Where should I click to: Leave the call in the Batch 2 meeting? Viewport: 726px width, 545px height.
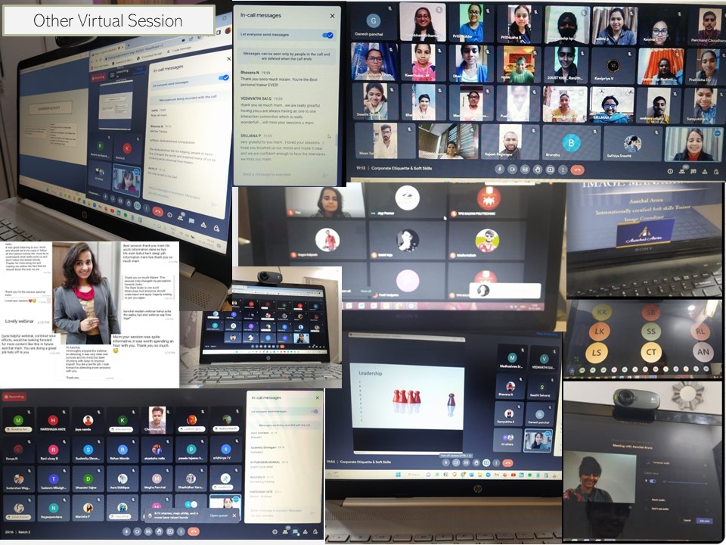(x=194, y=531)
